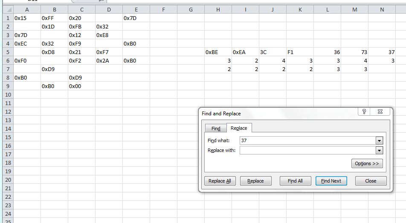This screenshot has width=406, height=223.
Task: Select the Replace tab
Action: (x=239, y=128)
